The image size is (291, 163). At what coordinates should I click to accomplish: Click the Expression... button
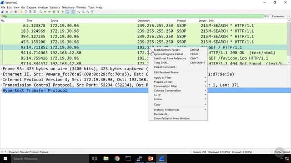click(x=279, y=16)
